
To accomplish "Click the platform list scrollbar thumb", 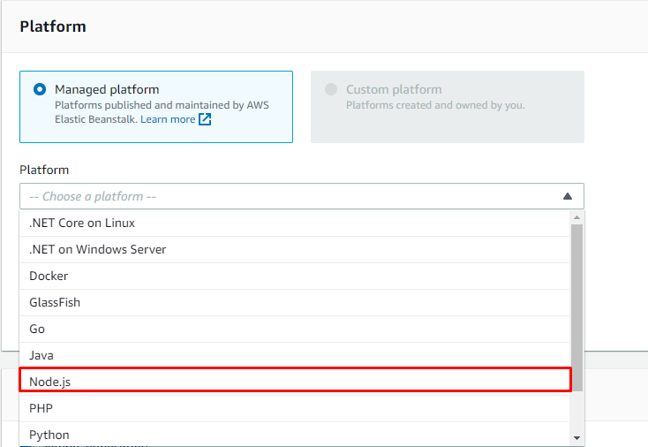I will coord(576,307).
